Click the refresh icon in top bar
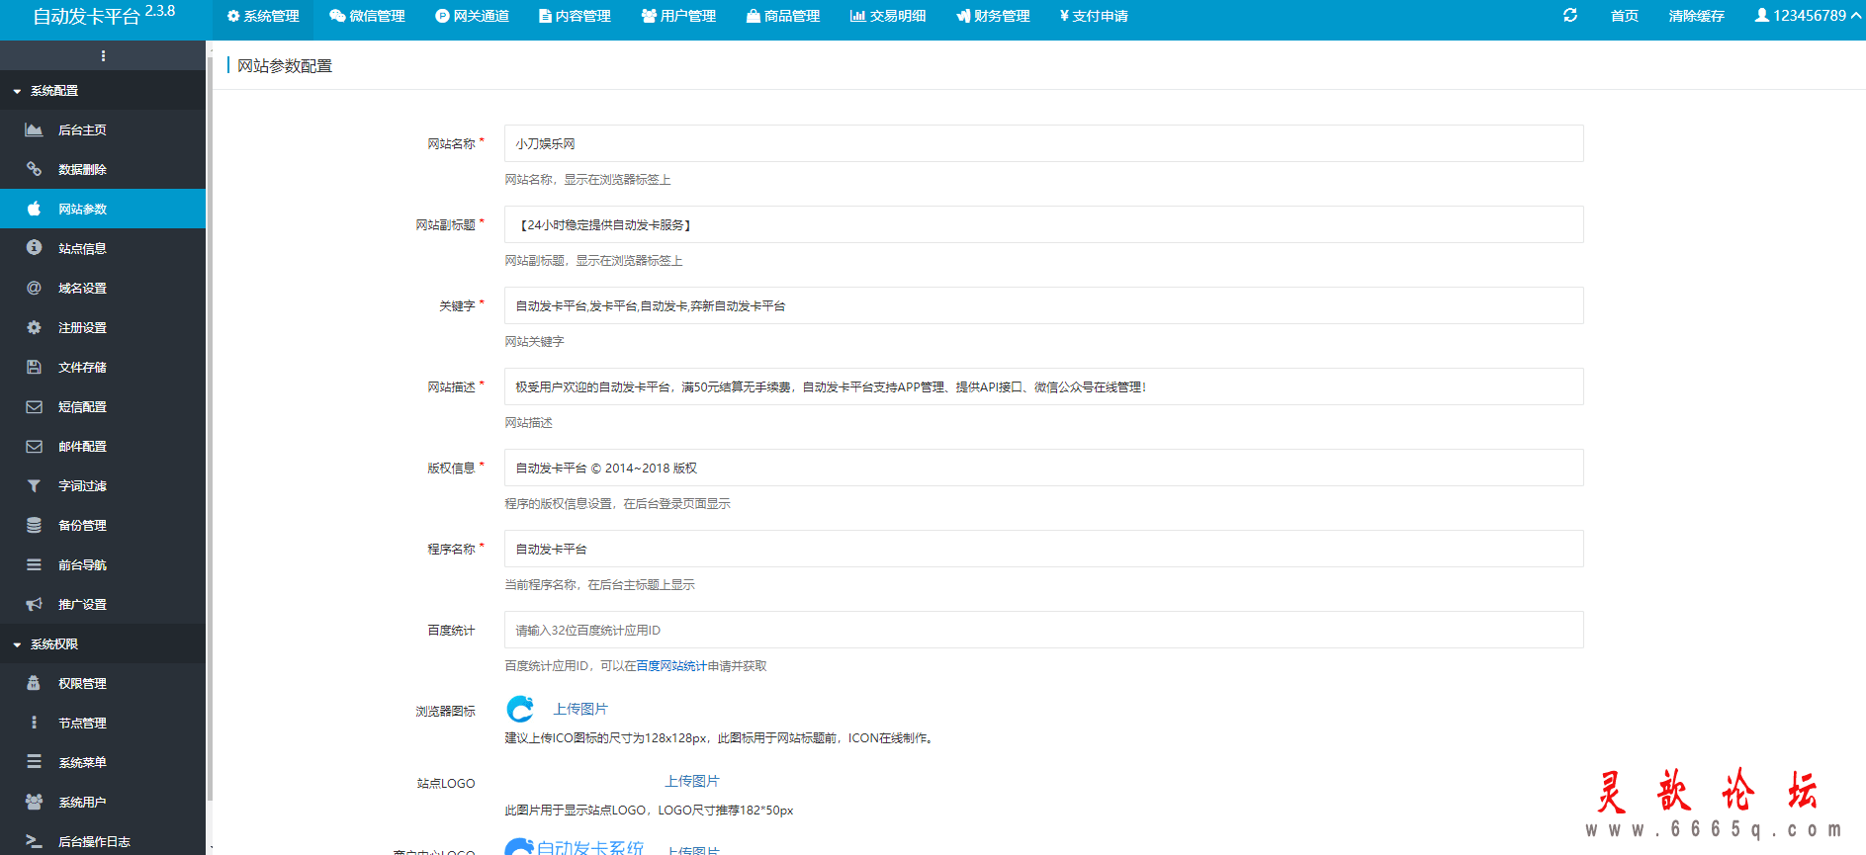 click(1570, 15)
